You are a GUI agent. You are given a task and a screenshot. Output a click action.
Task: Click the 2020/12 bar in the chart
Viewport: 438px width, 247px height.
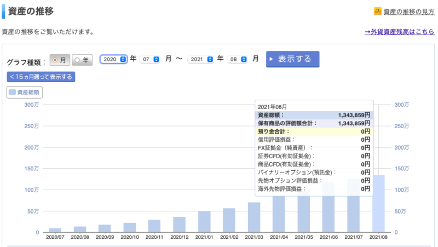tap(180, 225)
